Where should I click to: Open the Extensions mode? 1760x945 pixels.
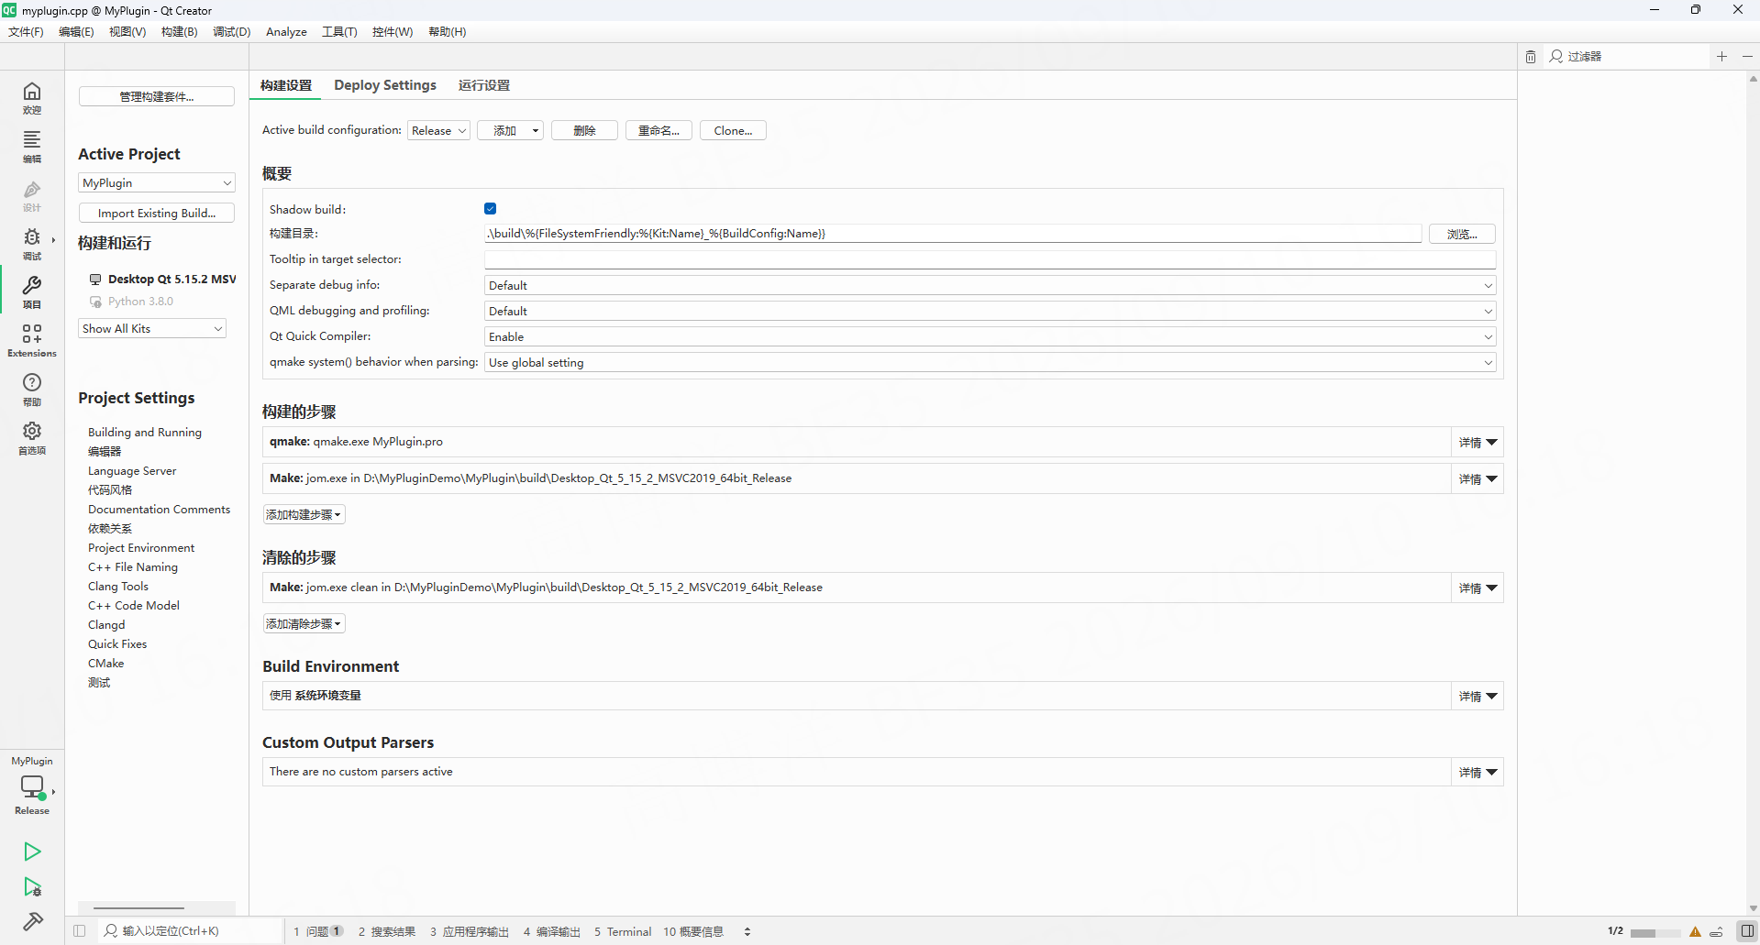pos(32,340)
